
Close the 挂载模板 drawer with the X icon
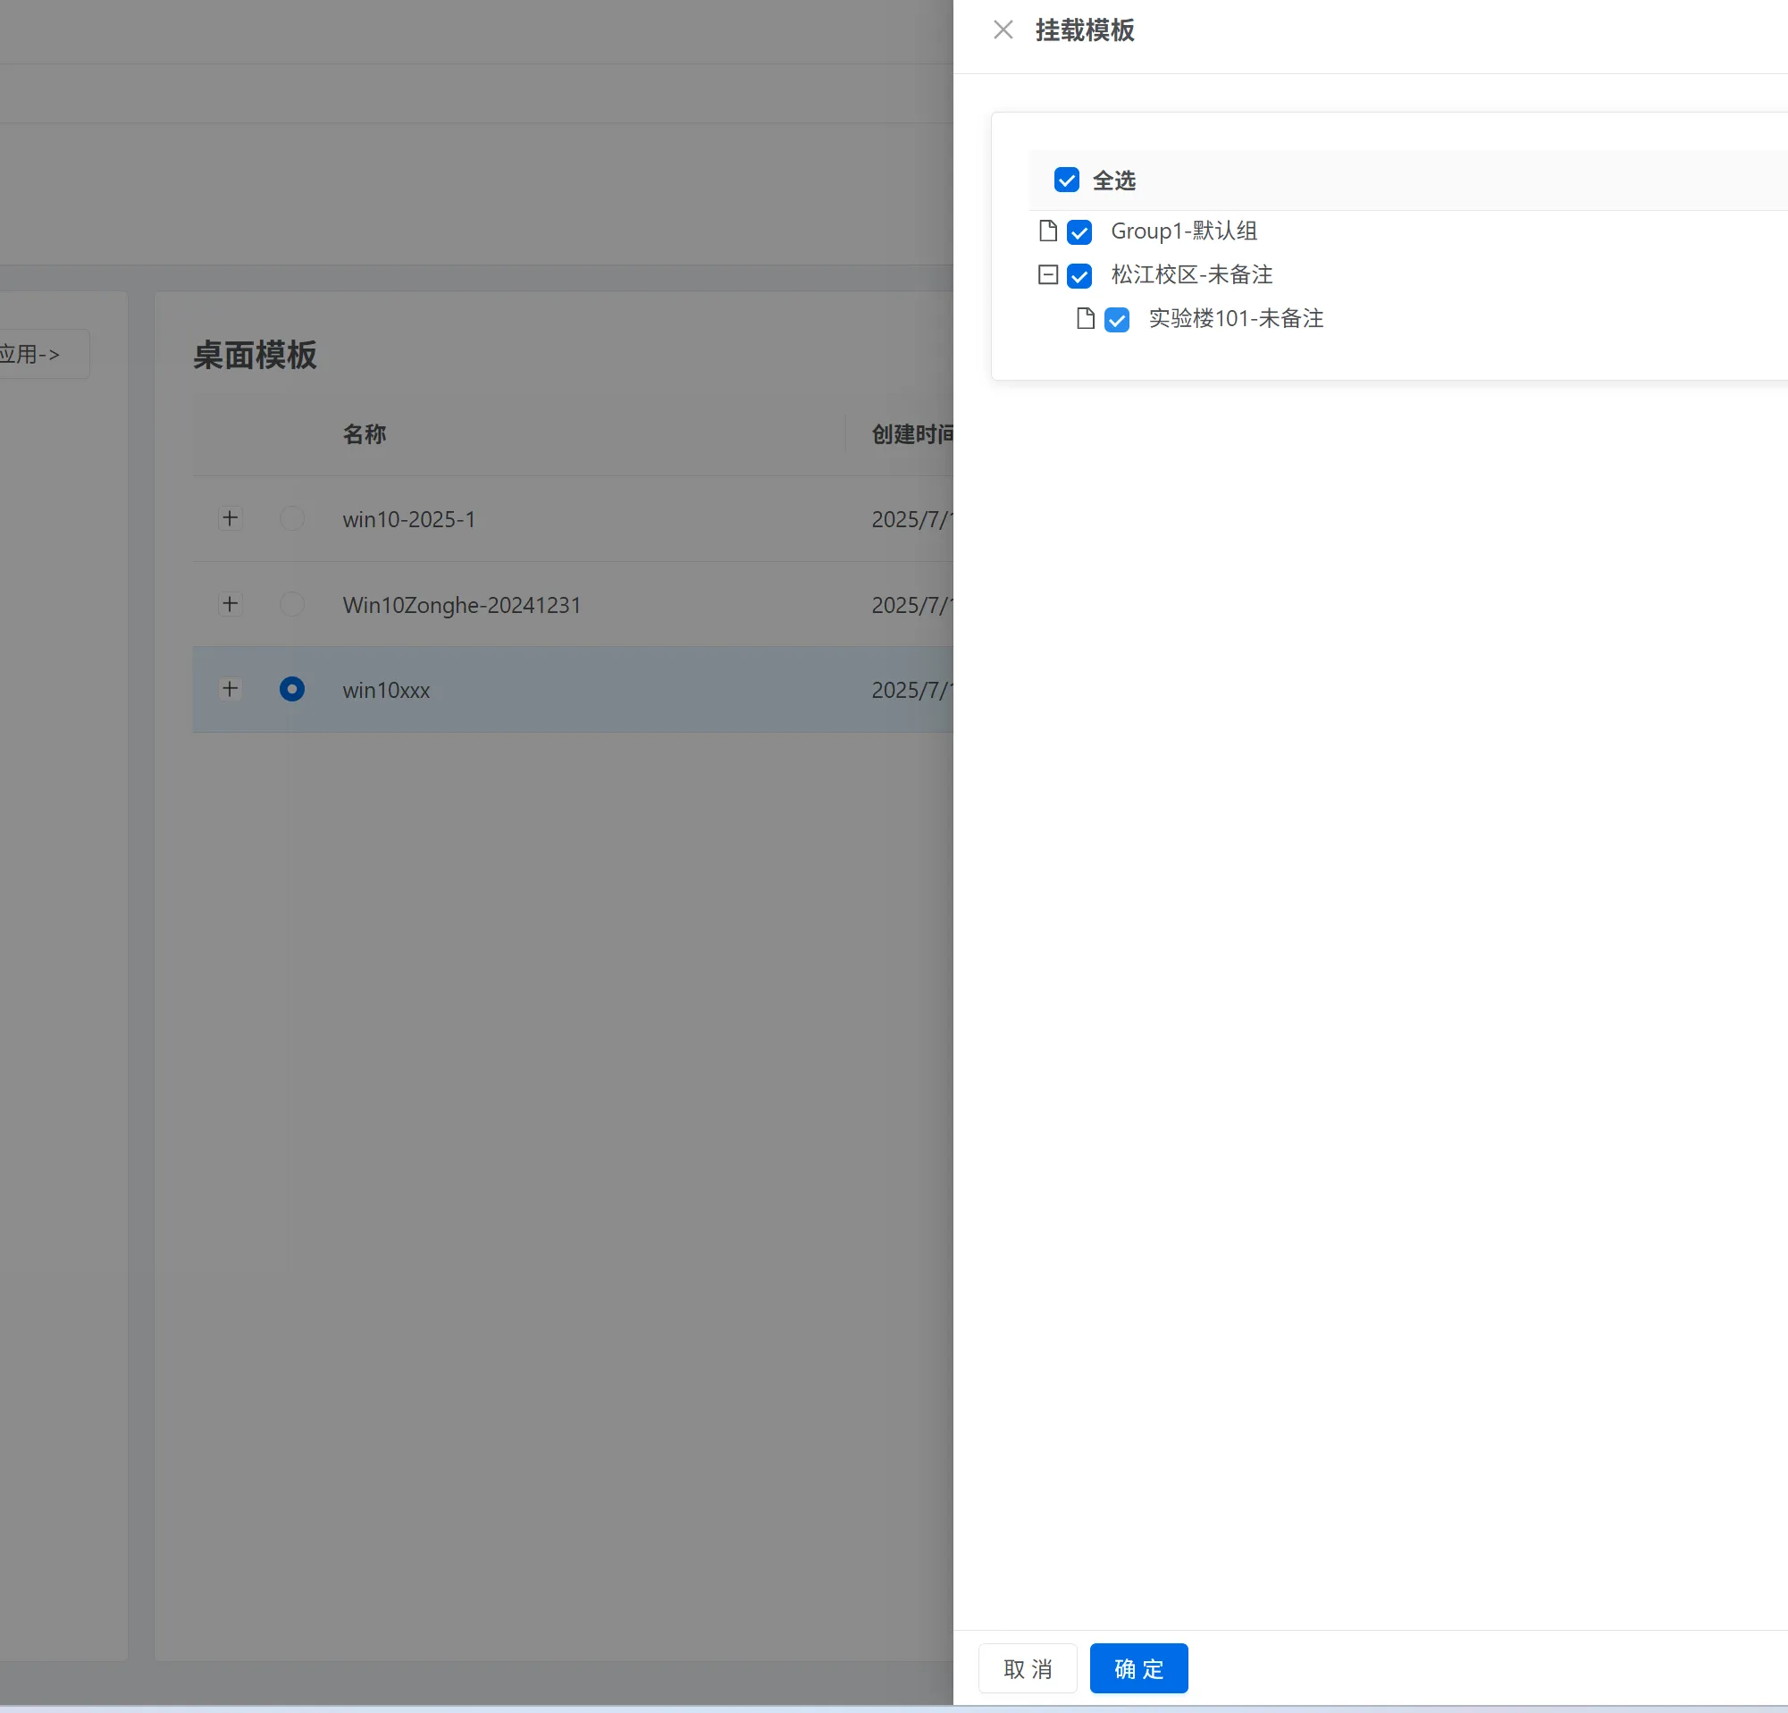click(1003, 30)
